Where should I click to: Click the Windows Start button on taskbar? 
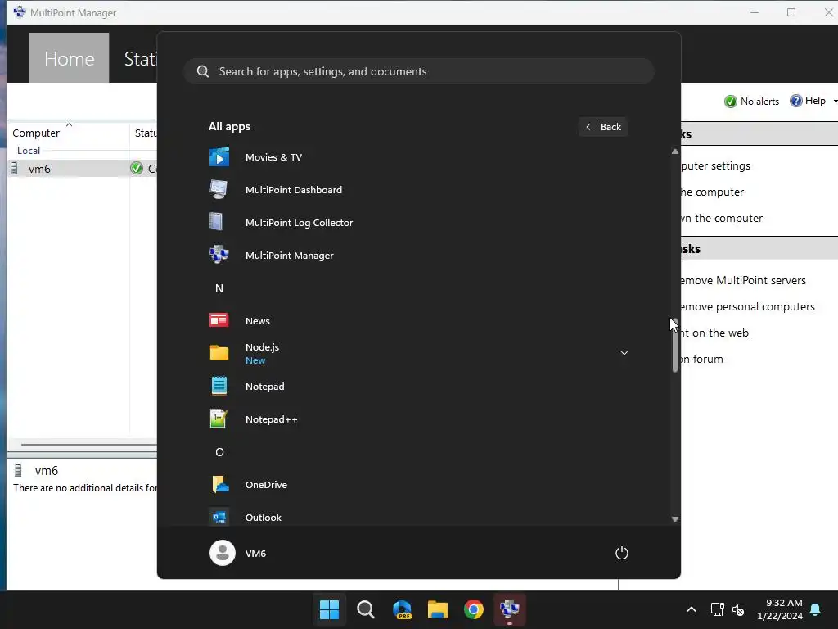click(x=329, y=609)
